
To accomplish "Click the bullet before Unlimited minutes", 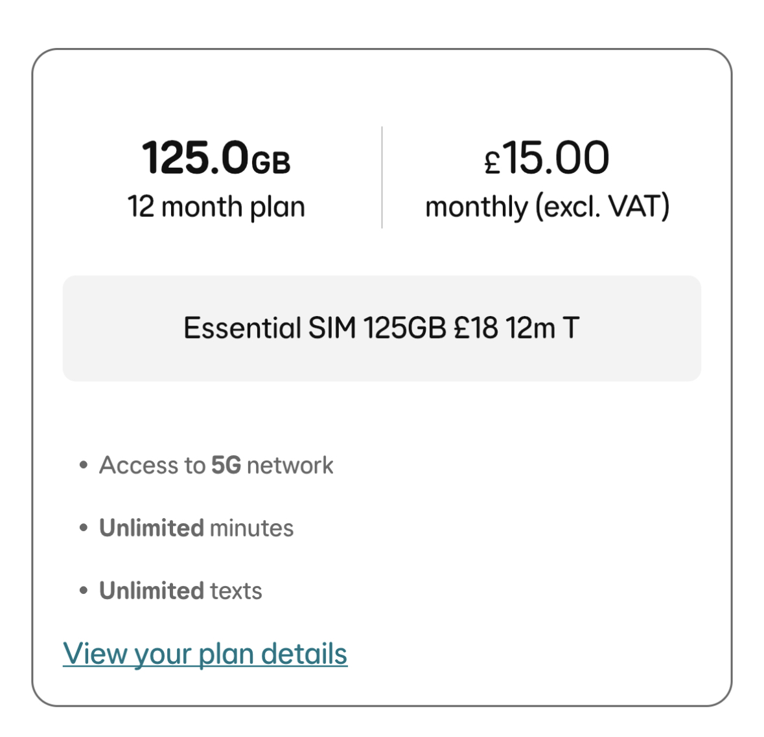I will pos(83,528).
